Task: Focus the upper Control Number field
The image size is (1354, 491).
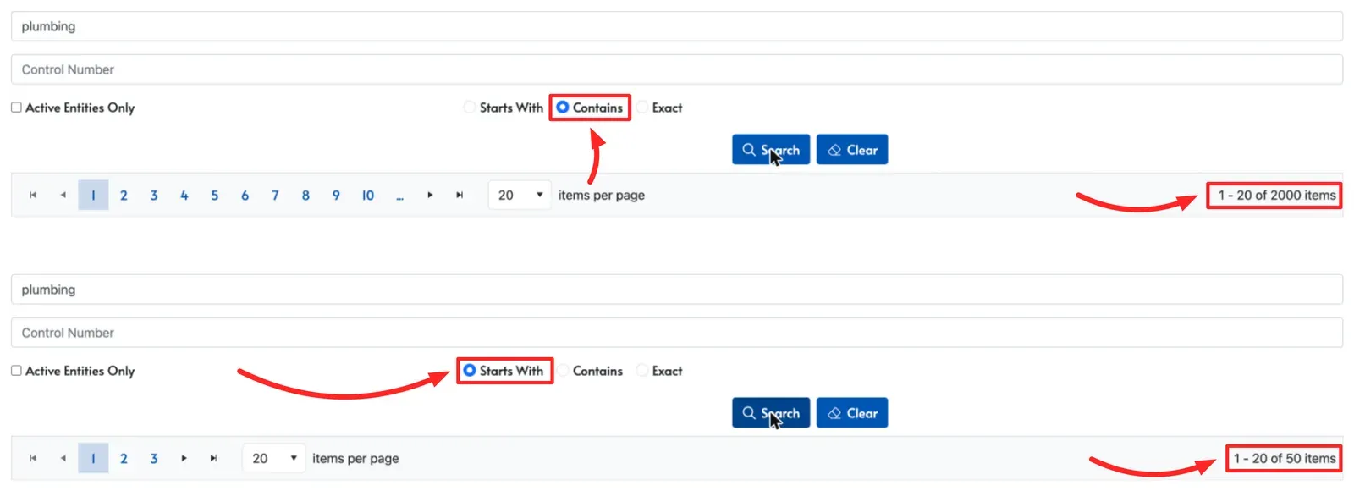Action: coord(677,69)
